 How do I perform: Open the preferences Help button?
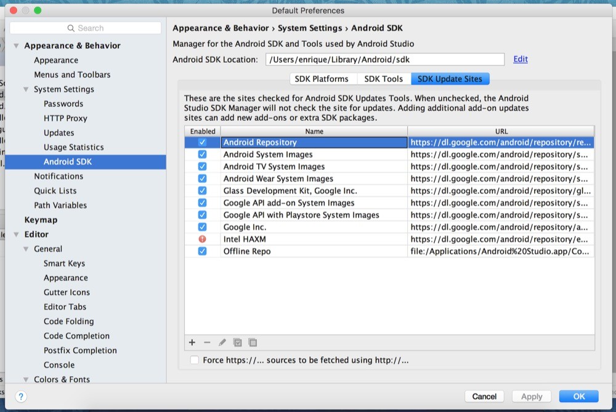pos(20,397)
